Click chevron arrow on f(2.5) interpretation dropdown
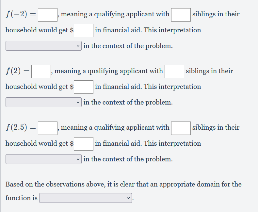This screenshot has height=212, width=258. 78,159
